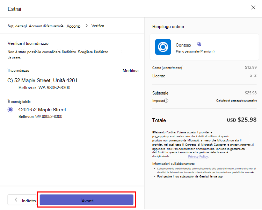Screen dimensions: 262x210
Task: Click the Estrai dialog title
Action: click(14, 9)
